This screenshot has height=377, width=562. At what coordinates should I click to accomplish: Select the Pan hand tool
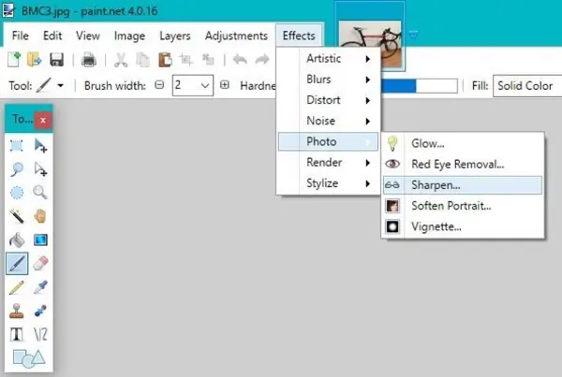[x=40, y=216]
